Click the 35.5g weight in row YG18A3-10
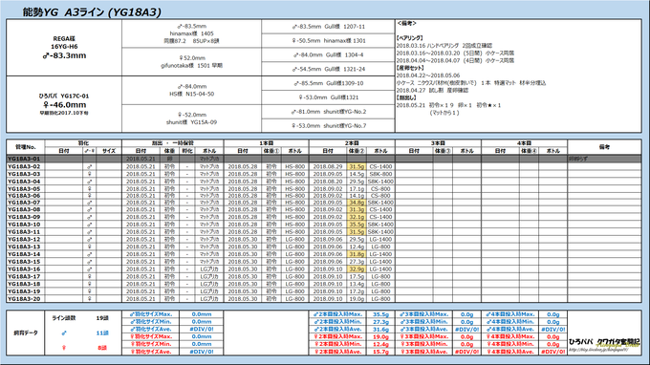 tap(357, 225)
